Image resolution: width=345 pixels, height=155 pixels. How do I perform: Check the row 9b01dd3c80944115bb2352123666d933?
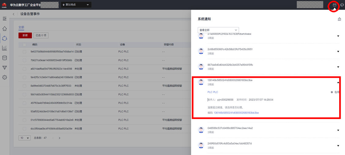tap(24, 94)
